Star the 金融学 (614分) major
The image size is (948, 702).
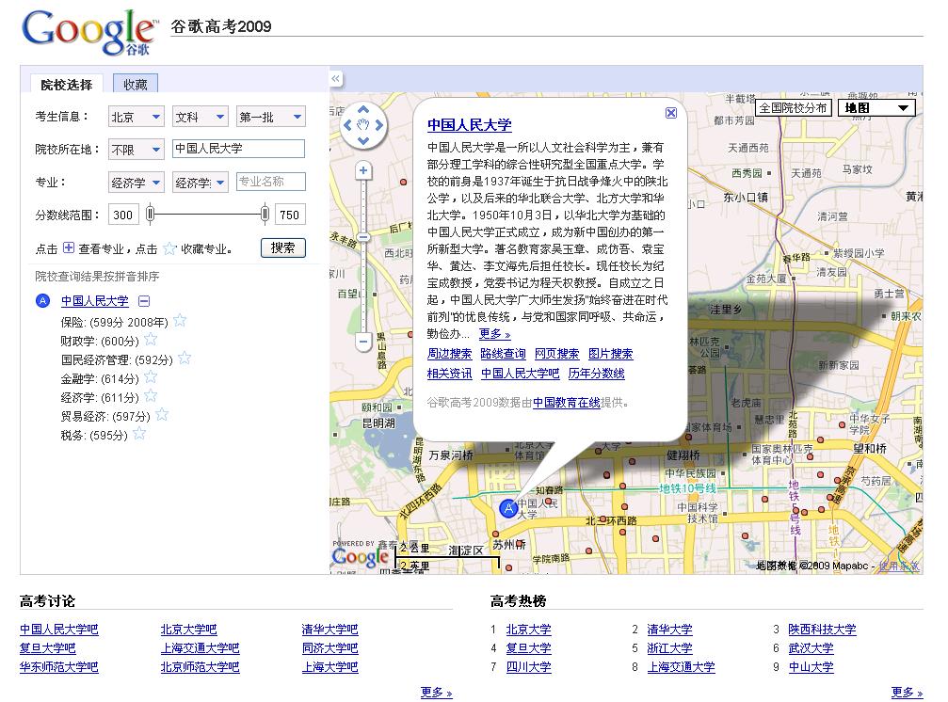(151, 376)
